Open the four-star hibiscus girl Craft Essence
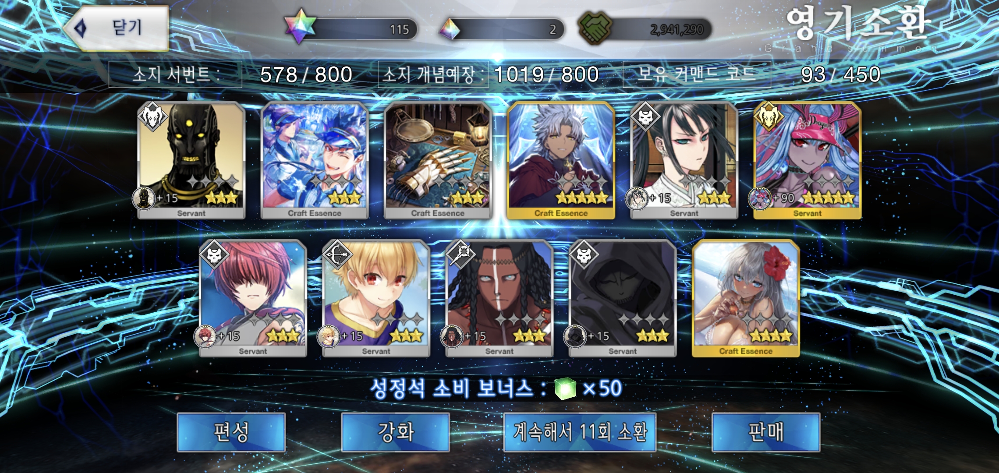999x473 pixels. 746,298
